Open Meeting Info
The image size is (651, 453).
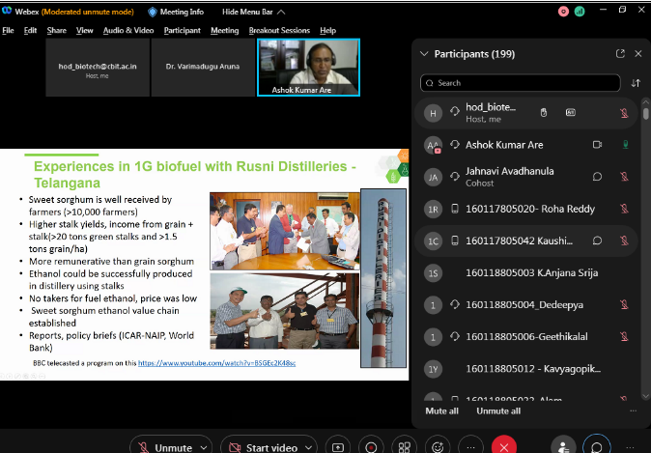[176, 12]
